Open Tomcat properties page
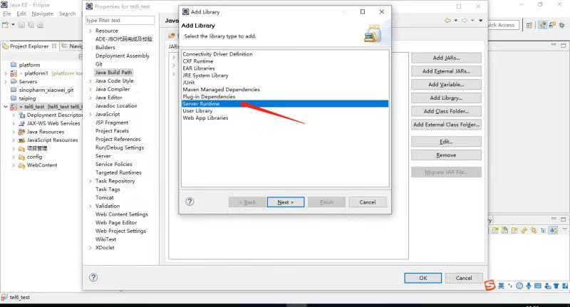 click(104, 197)
